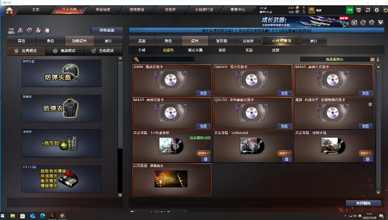Select the 模式专属 filter
The width and height of the screenshot is (388, 220).
[195, 50]
